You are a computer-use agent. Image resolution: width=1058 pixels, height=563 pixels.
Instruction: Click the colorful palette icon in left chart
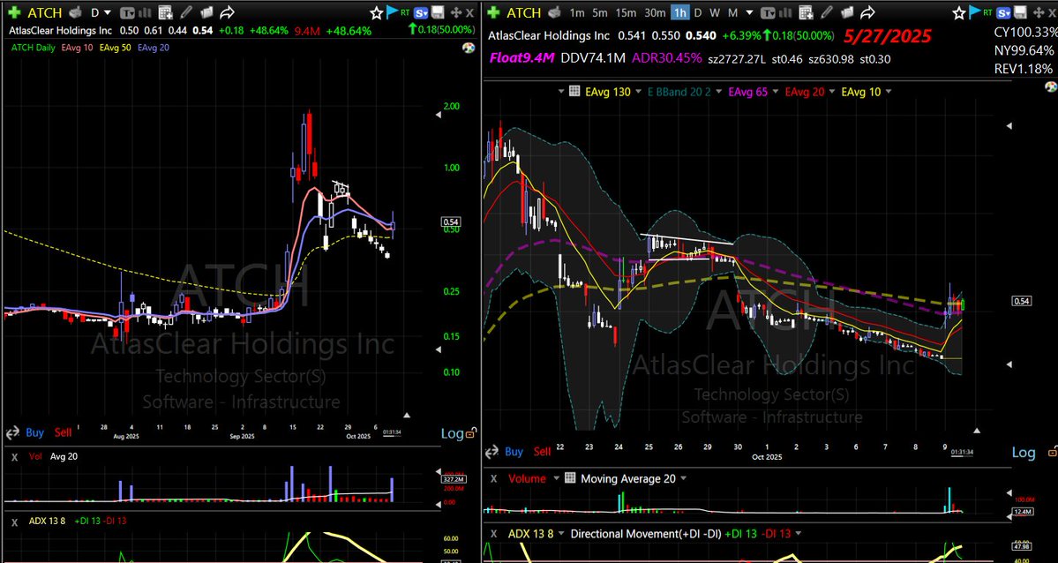pos(469,48)
